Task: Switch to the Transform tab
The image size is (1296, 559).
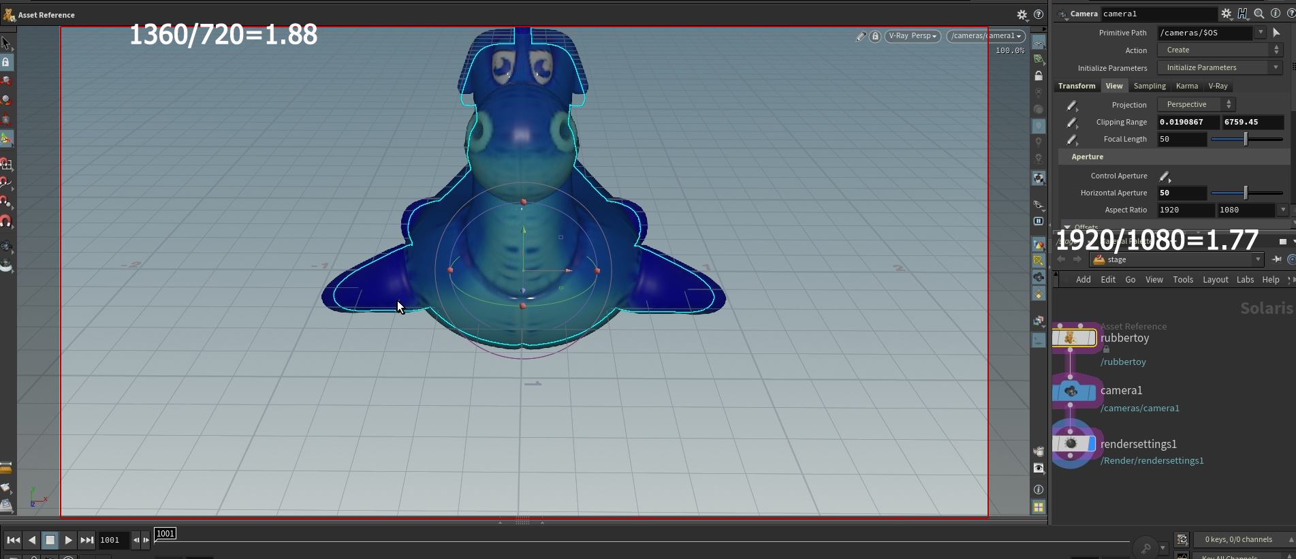Action: (x=1077, y=86)
